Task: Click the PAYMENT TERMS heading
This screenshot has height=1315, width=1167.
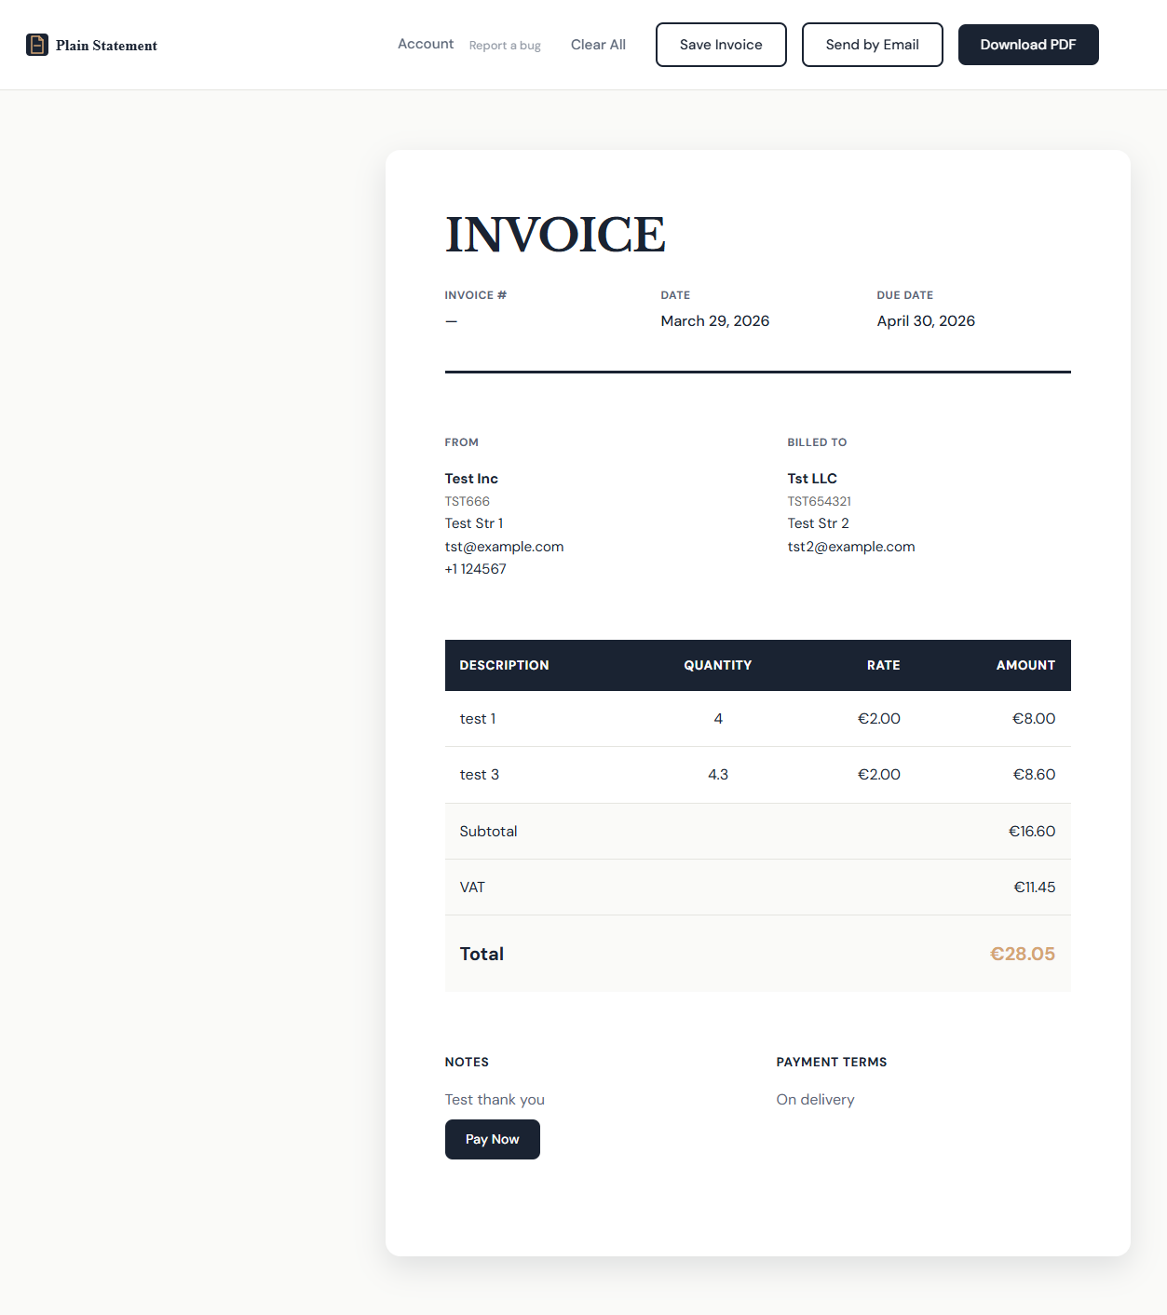Action: point(832,1062)
